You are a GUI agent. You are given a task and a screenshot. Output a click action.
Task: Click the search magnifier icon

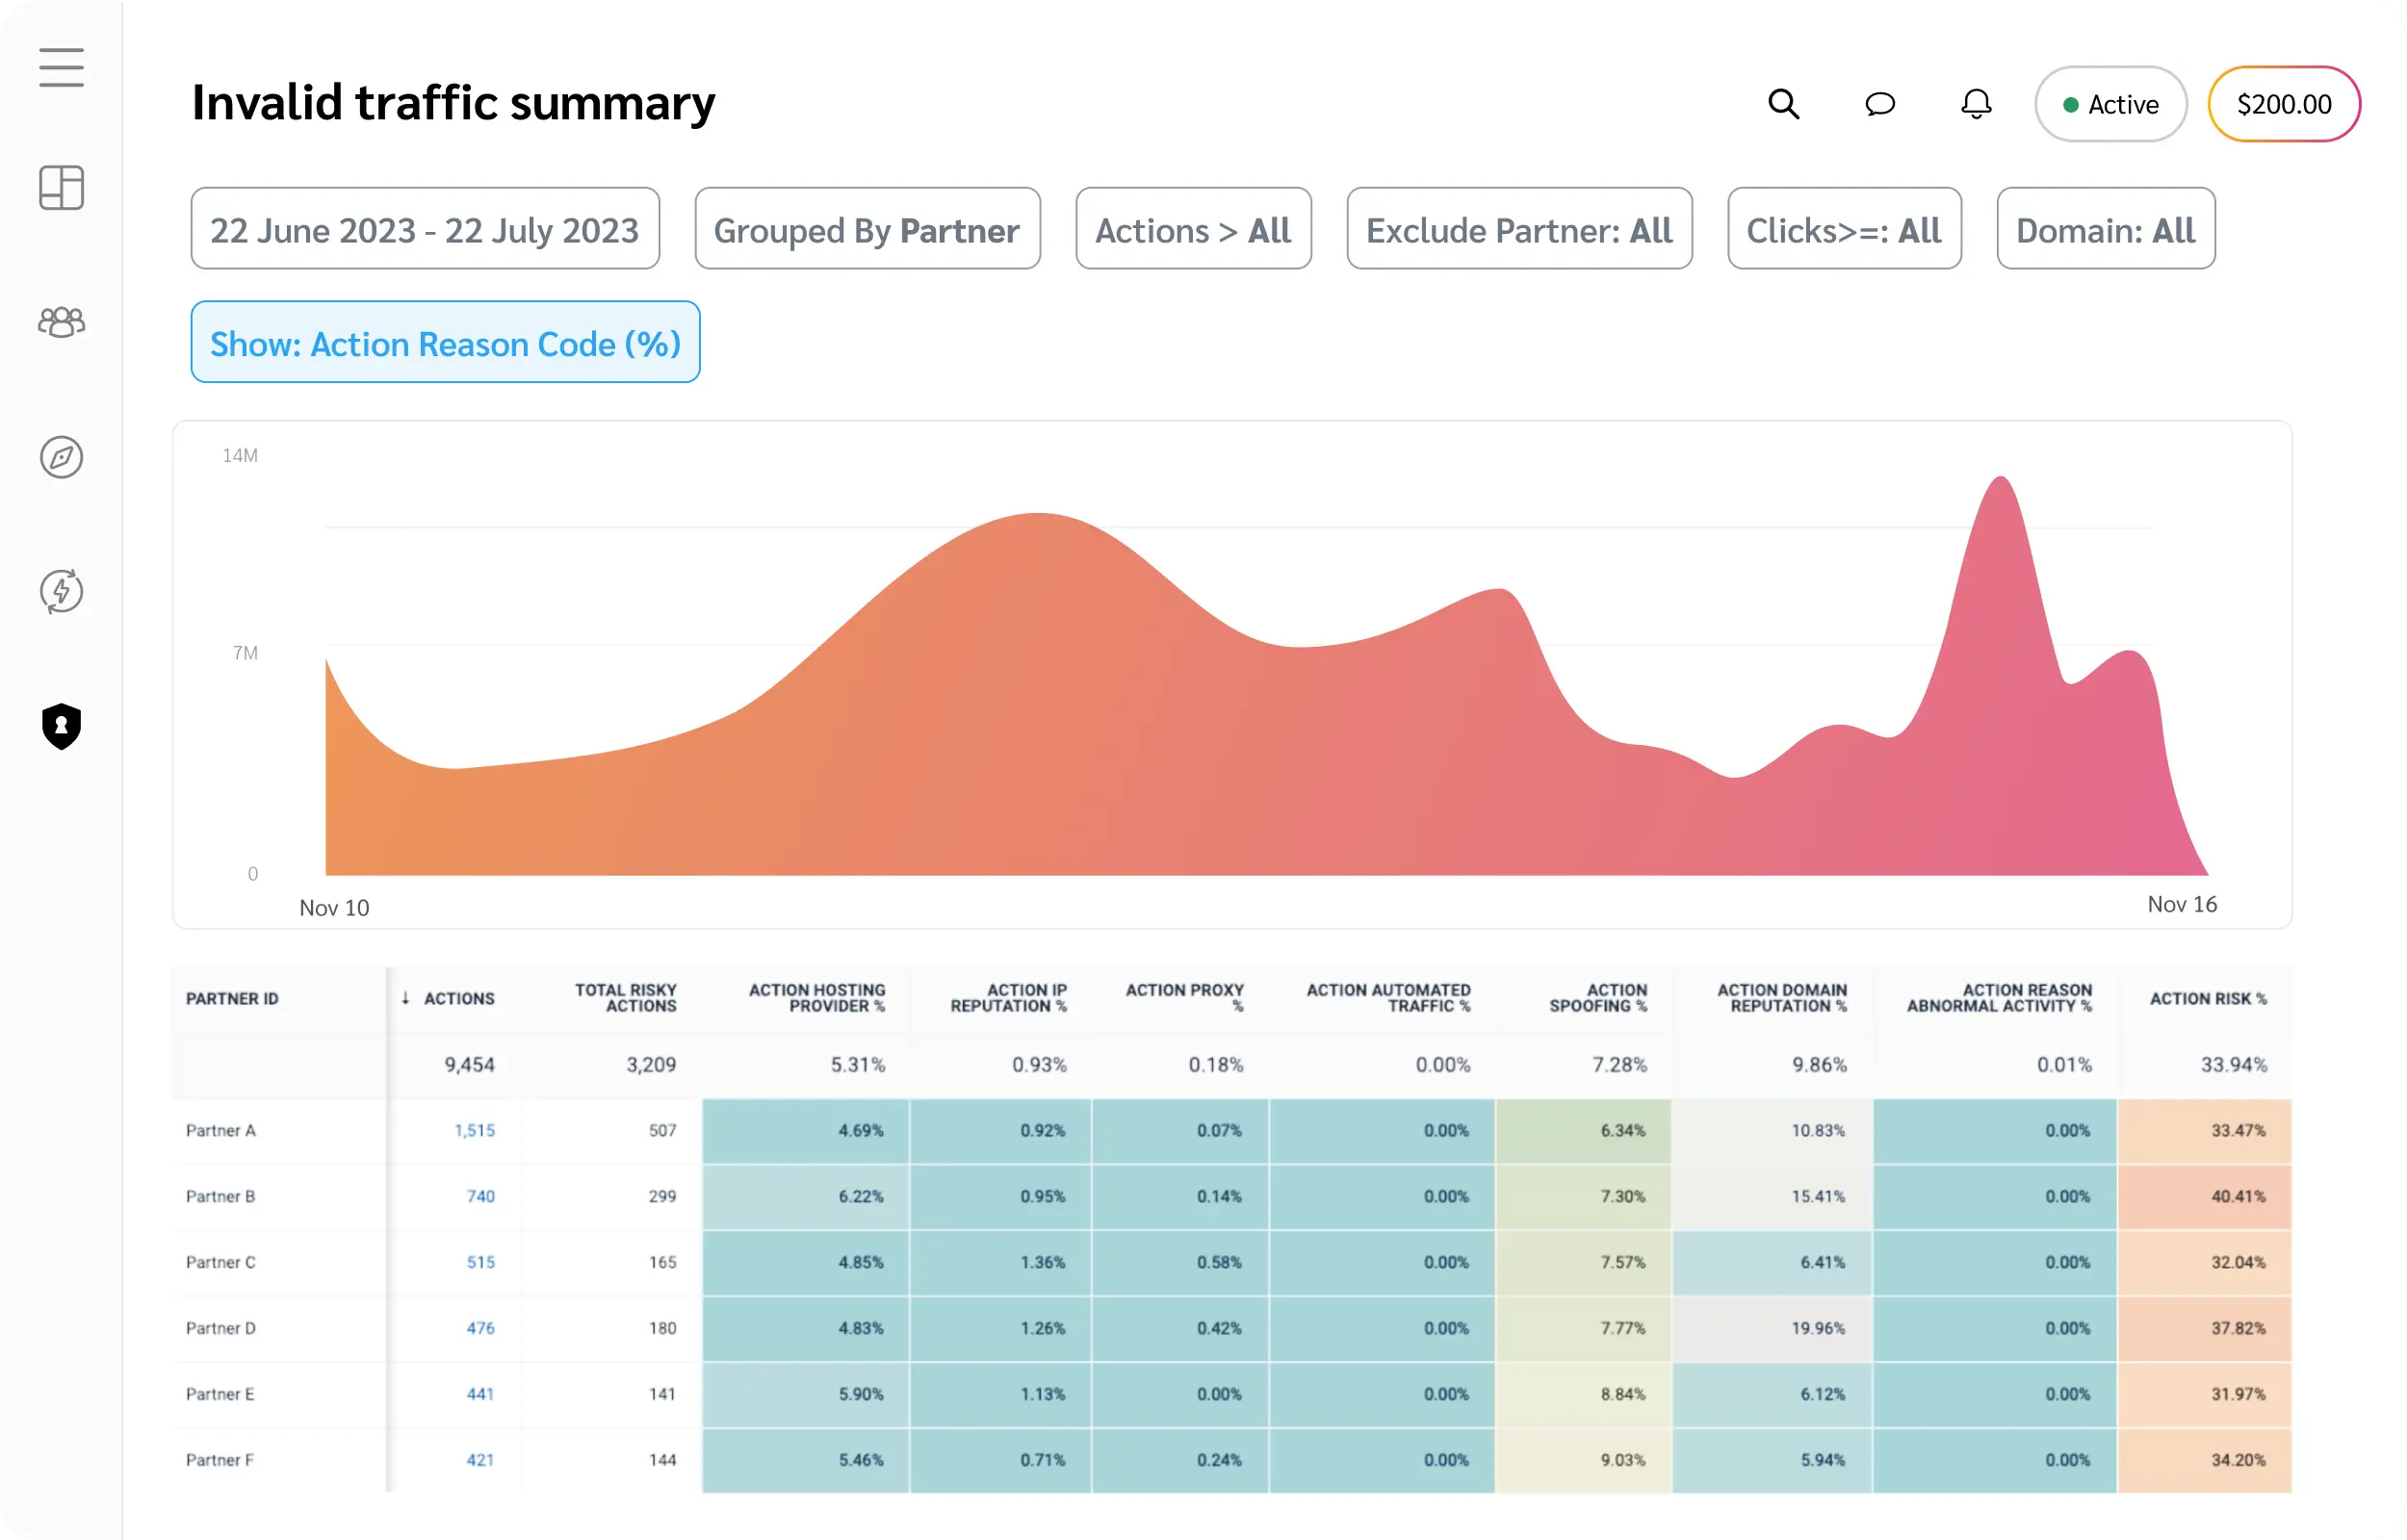click(1783, 104)
